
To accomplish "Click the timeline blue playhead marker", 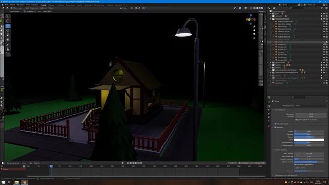I will pyautogui.click(x=51, y=166).
